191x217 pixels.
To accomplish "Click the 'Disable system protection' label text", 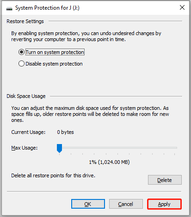I will click(54, 64).
